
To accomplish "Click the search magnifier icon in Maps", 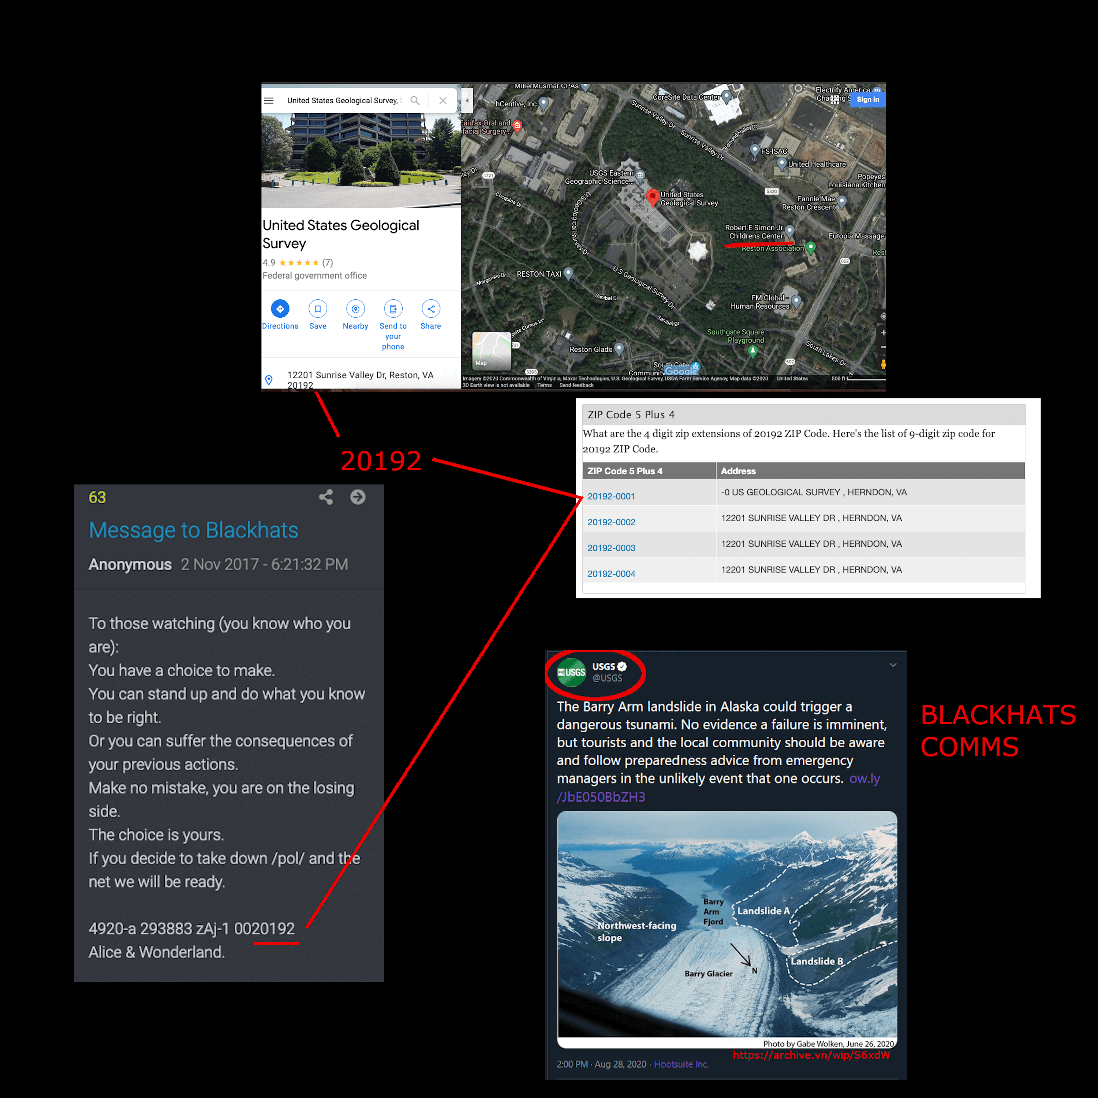I will pos(415,101).
